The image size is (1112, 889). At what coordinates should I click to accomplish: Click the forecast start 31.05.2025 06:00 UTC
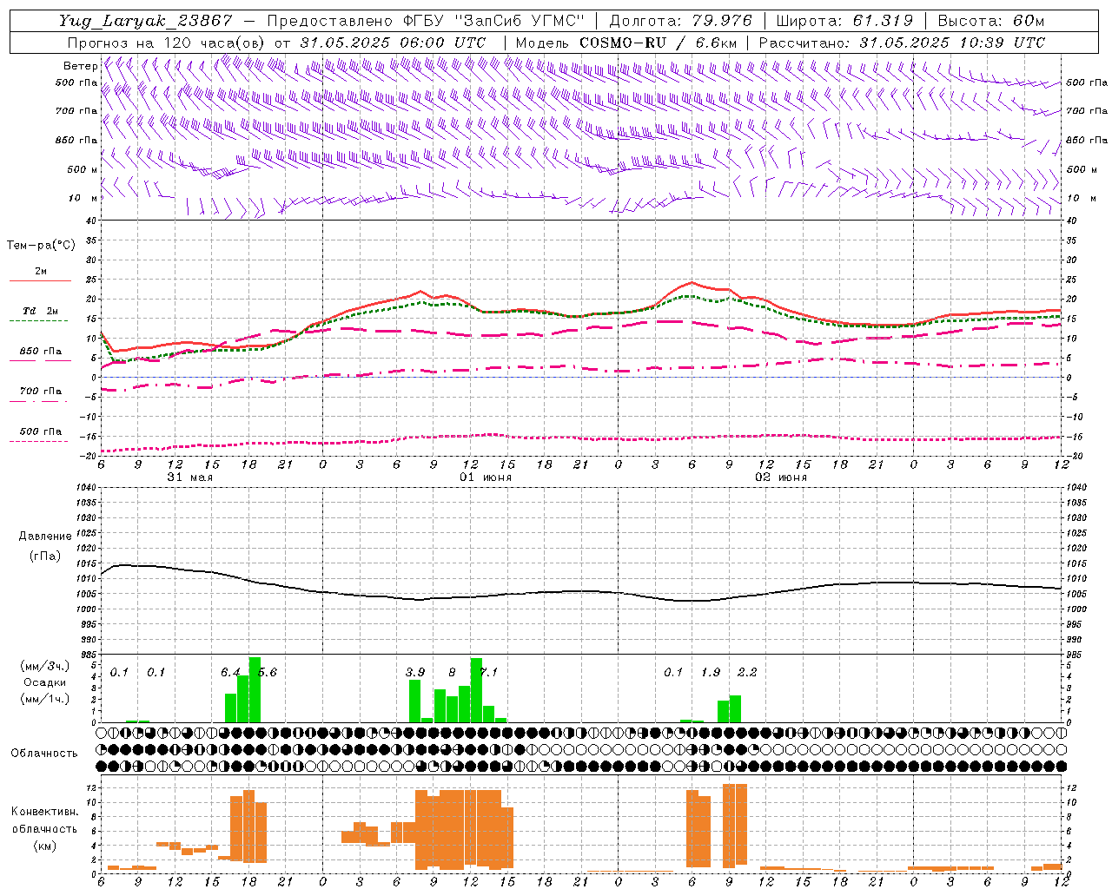[393, 43]
